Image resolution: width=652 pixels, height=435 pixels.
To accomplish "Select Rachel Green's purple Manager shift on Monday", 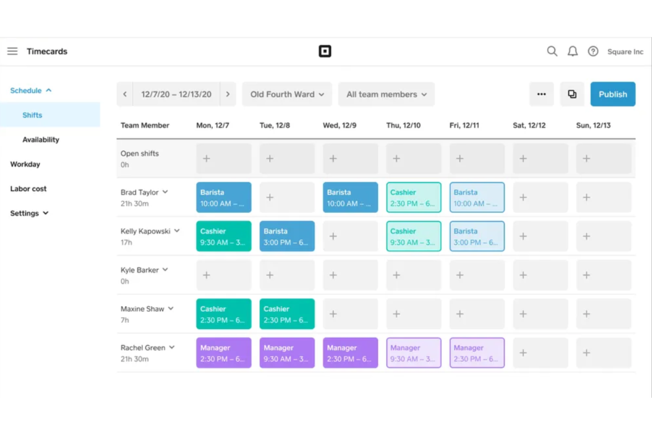I will click(223, 353).
